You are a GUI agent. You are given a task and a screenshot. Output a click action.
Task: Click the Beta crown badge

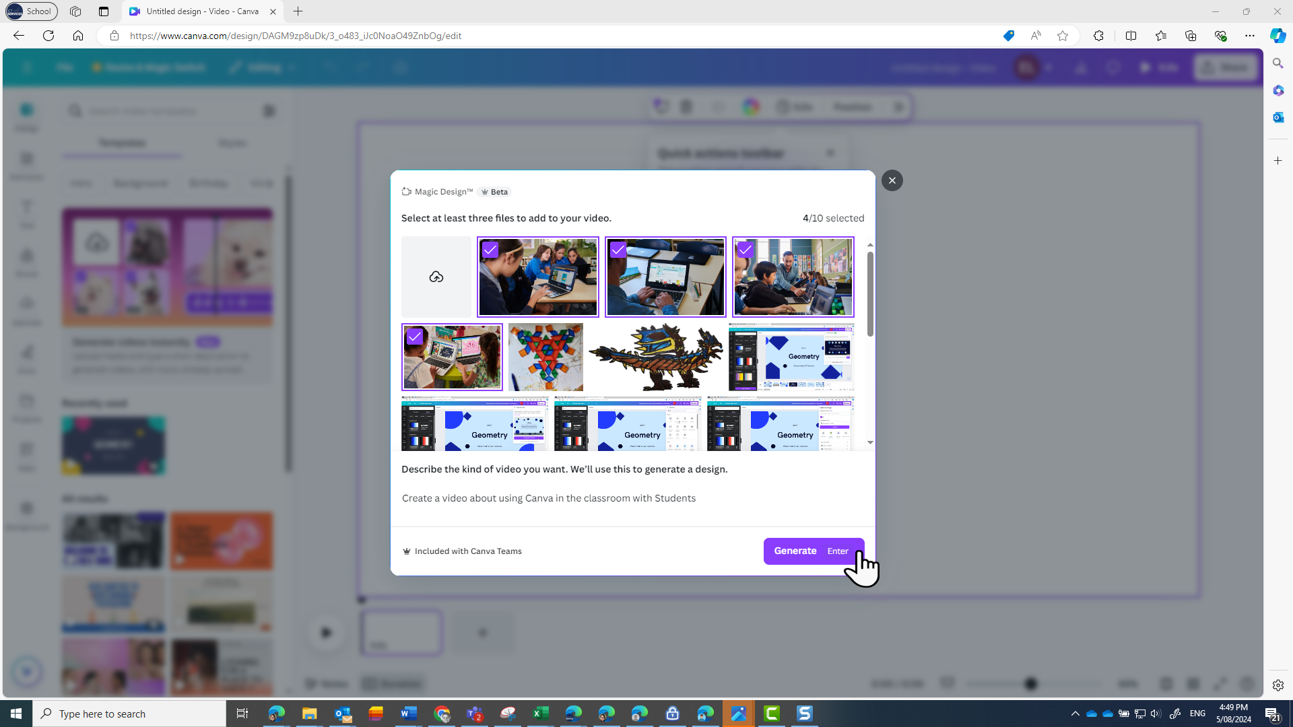pyautogui.click(x=494, y=192)
